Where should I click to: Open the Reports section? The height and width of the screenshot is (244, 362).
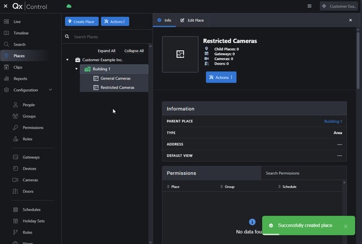pos(20,79)
